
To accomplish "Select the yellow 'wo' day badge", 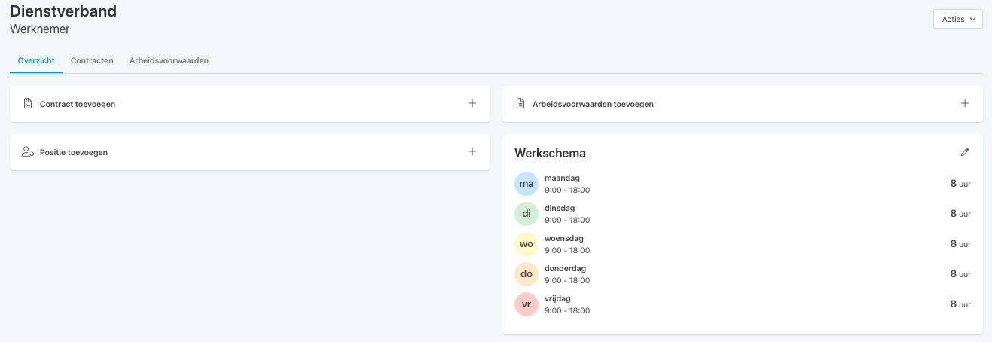I will 527,244.
